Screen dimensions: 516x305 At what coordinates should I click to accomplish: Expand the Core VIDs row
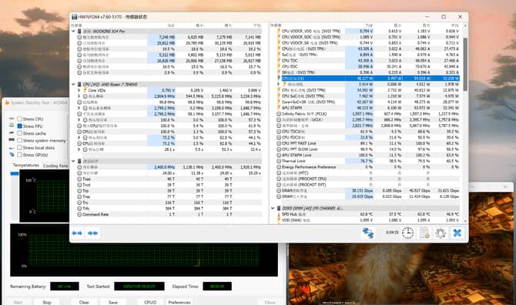(x=79, y=90)
